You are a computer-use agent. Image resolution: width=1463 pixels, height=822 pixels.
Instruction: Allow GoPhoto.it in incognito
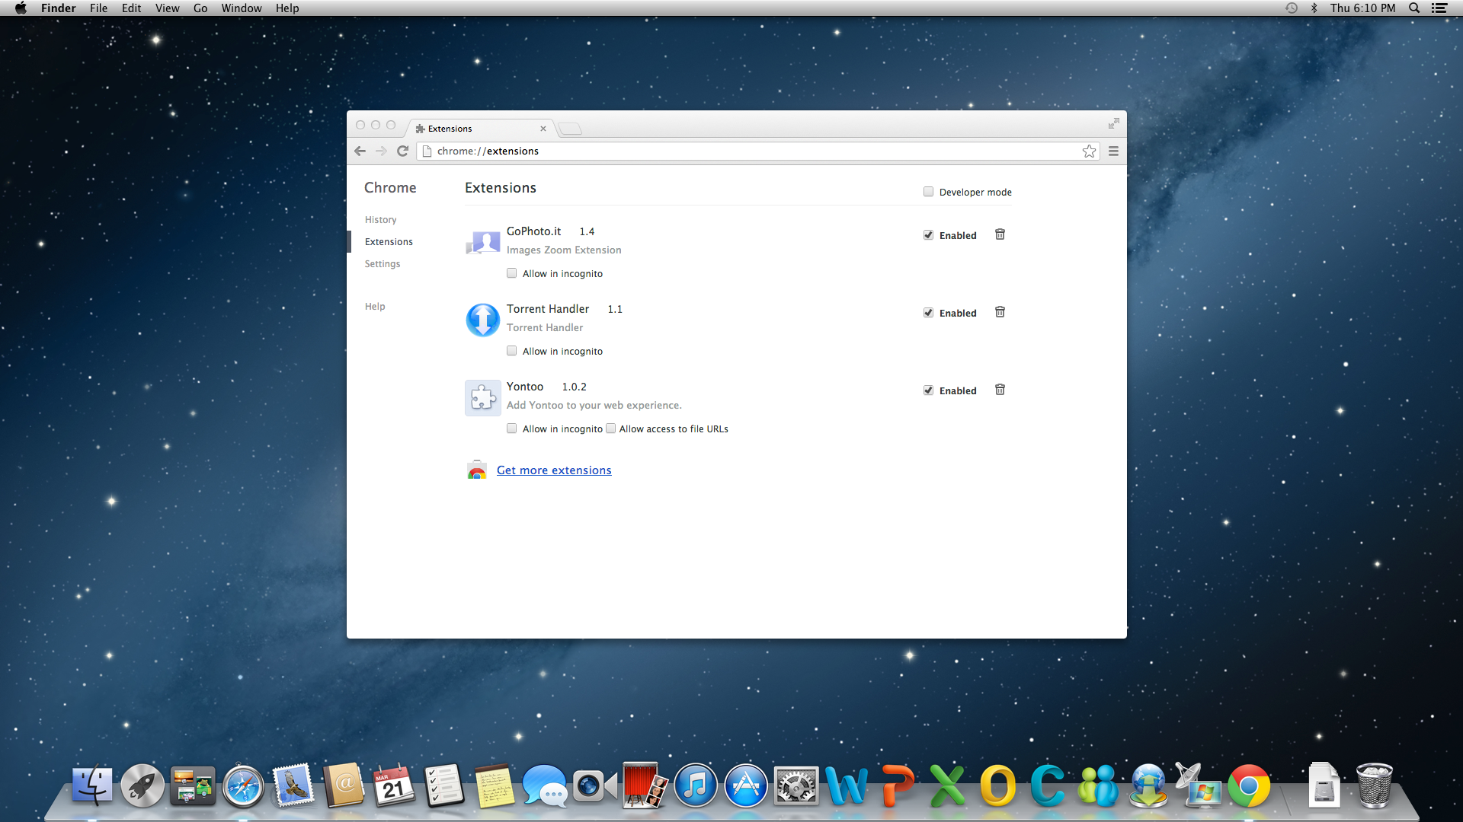(511, 272)
